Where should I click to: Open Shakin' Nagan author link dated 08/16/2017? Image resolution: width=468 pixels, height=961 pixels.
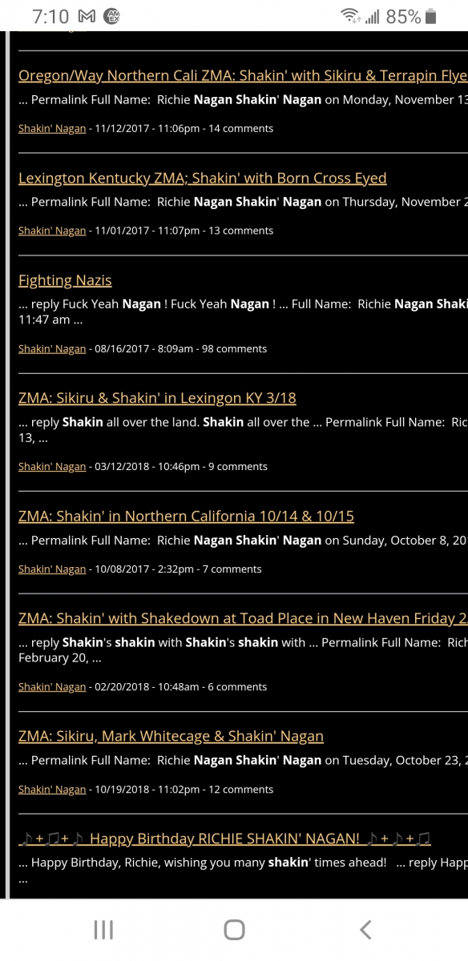click(52, 348)
